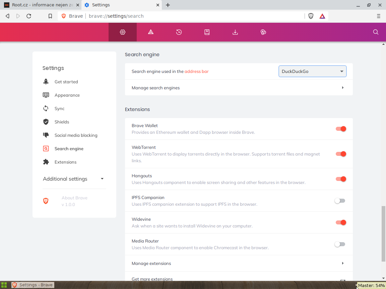This screenshot has width=386, height=289.
Task: Click Get more extensions link
Action: 152,279
